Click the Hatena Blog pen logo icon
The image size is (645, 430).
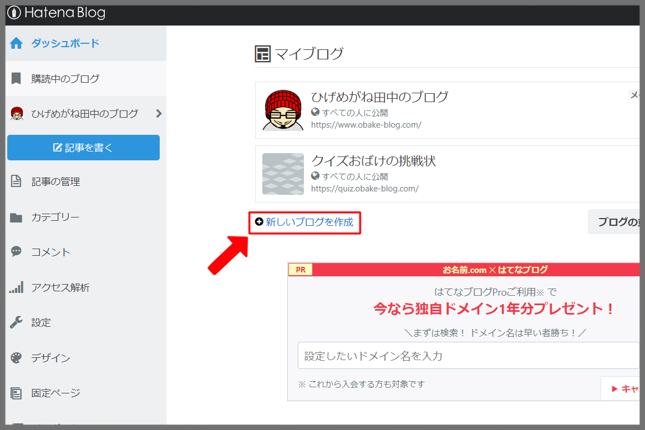pyautogui.click(x=14, y=13)
